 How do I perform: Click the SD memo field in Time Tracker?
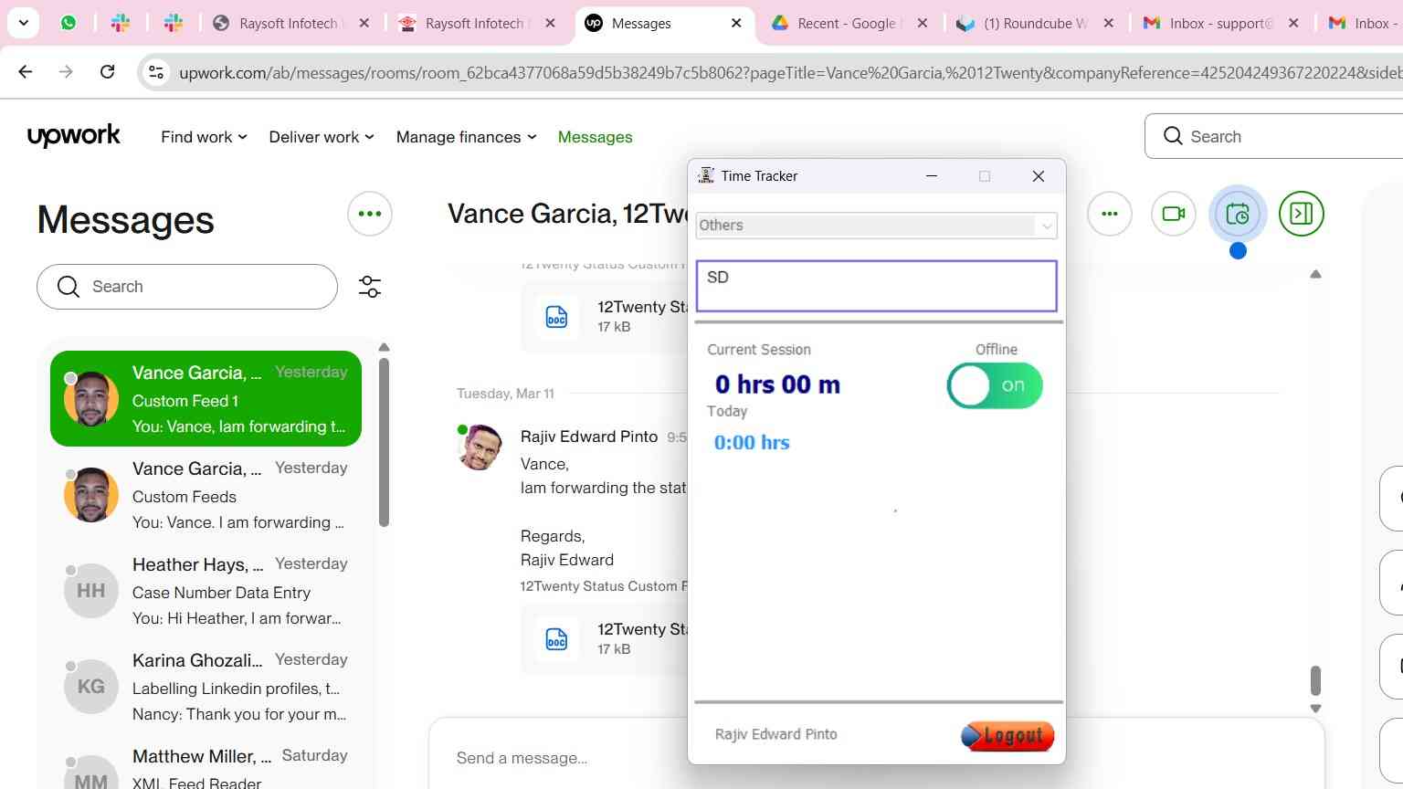pos(876,286)
